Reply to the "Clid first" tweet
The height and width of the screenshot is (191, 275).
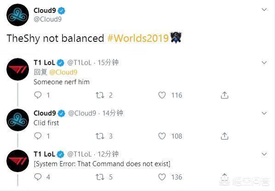tap(38, 136)
